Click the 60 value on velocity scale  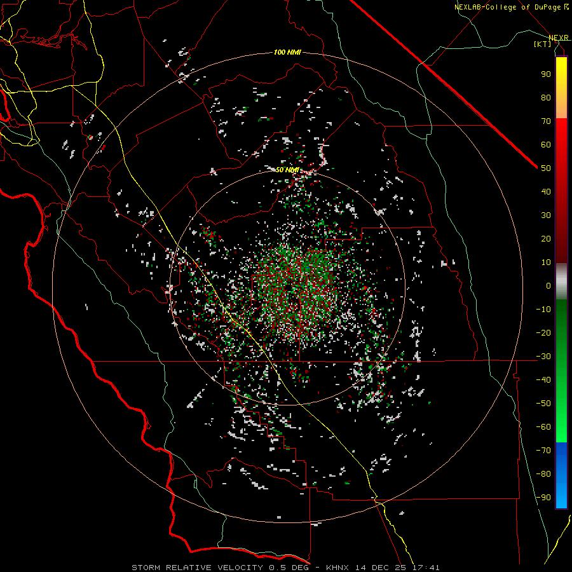click(x=546, y=144)
